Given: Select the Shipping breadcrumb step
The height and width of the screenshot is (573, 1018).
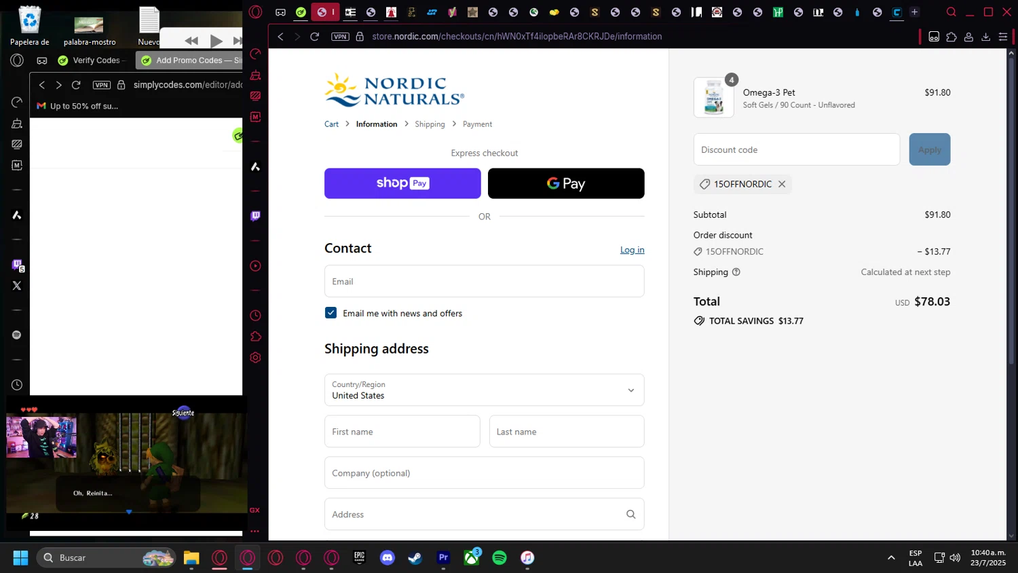Looking at the screenshot, I should [x=430, y=124].
